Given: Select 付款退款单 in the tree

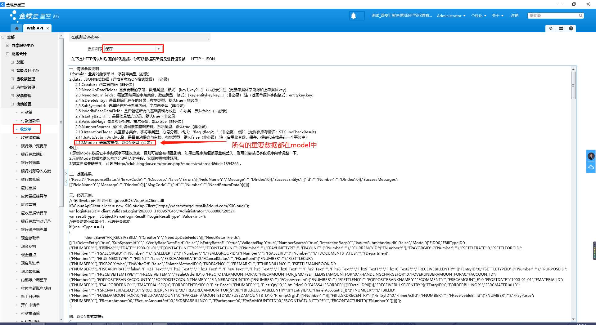Looking at the screenshot, I should pos(30,121).
